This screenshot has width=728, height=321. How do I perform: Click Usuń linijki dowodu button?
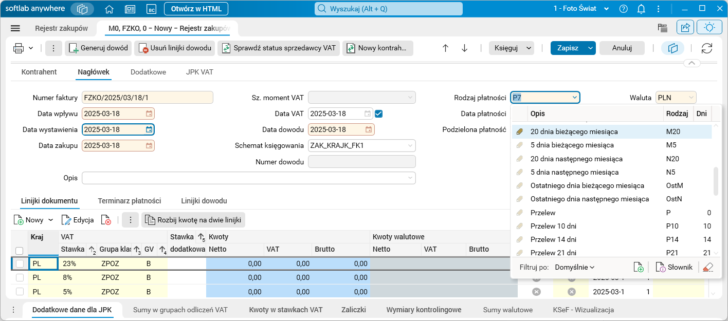pos(175,48)
